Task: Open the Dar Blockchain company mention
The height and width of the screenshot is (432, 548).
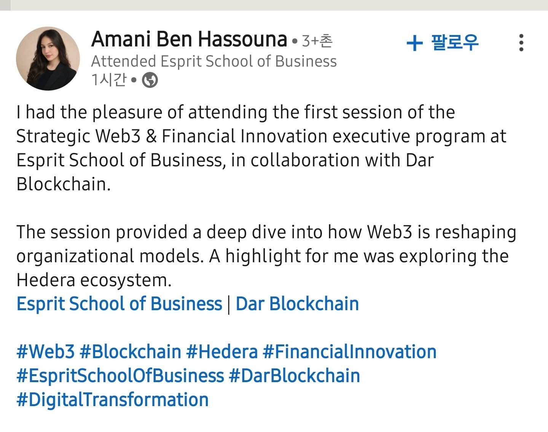Action: 297,304
